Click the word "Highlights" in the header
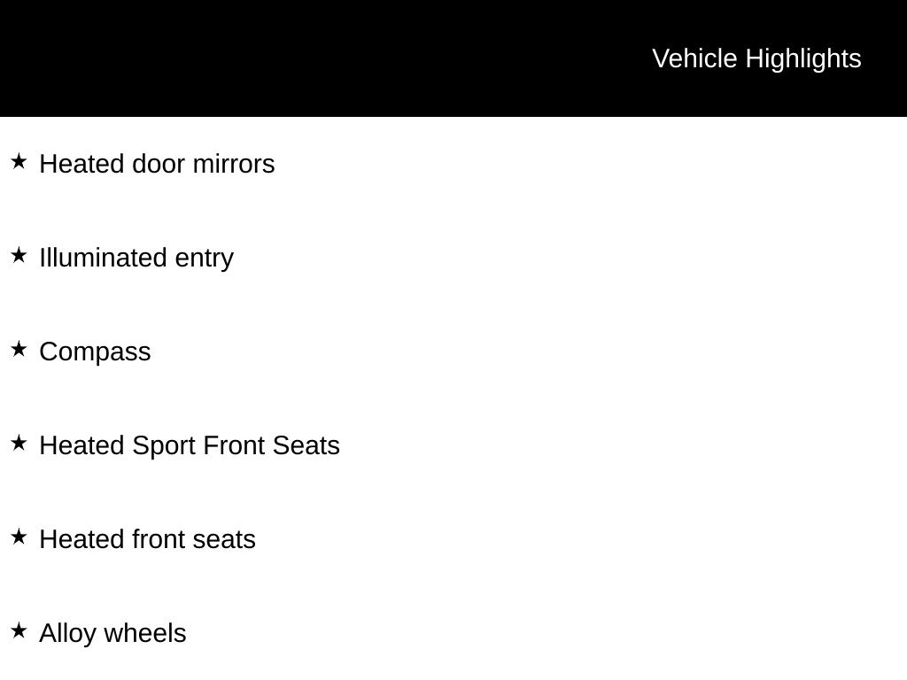The image size is (907, 680). [803, 58]
